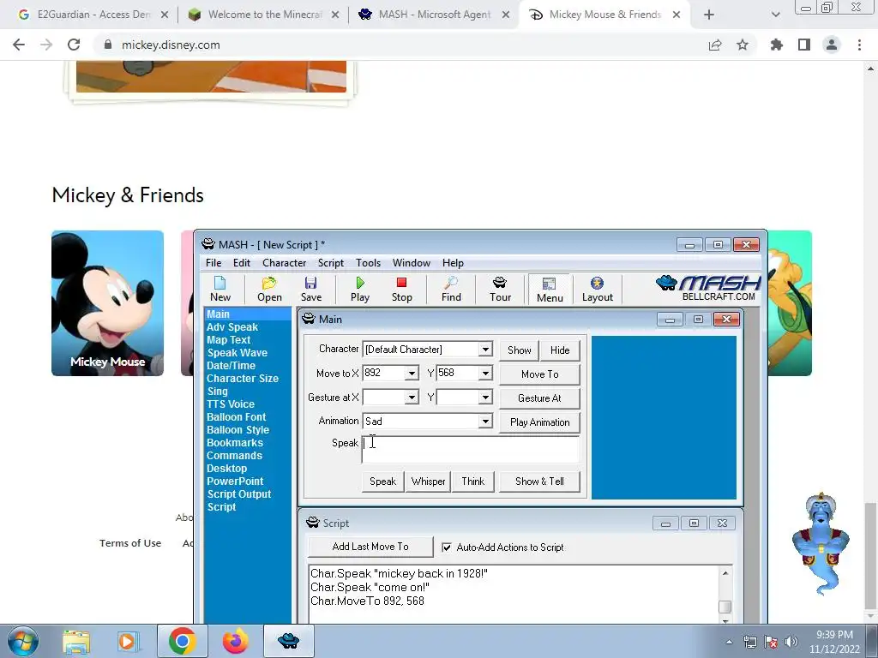878x658 pixels.
Task: Open the Layout toolbar icon
Action: click(x=598, y=289)
